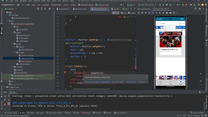Open Device Manager icon in top toolbar
This screenshot has width=208, height=117.
point(194,5)
